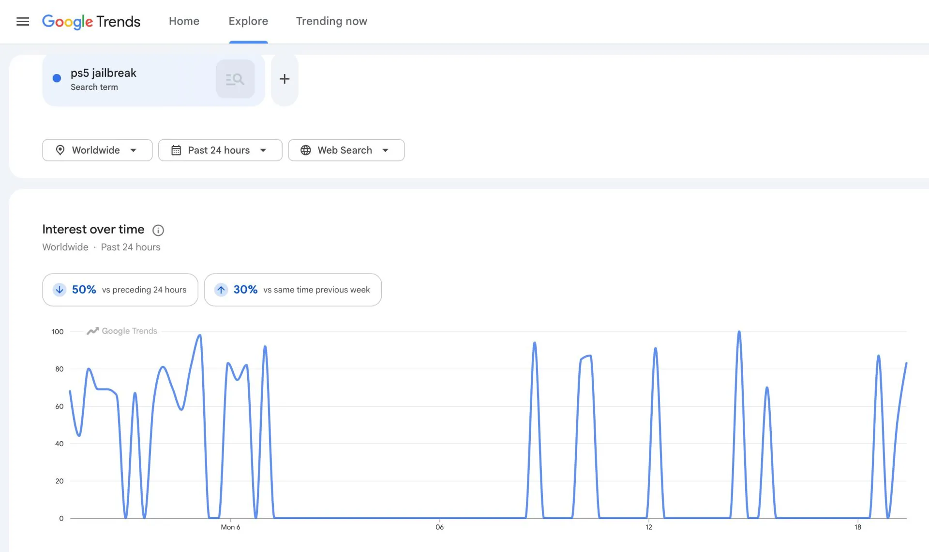
Task: Open the hamburger main menu
Action: pos(23,21)
